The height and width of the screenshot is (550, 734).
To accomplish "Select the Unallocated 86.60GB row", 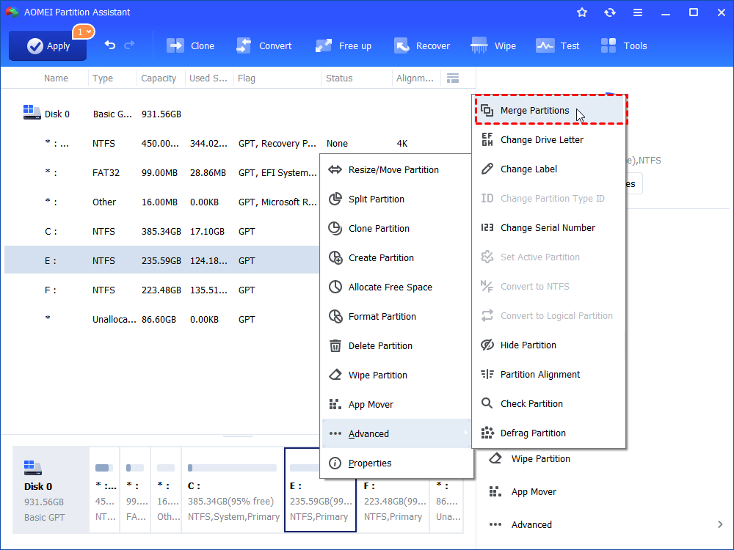I will pos(161,320).
